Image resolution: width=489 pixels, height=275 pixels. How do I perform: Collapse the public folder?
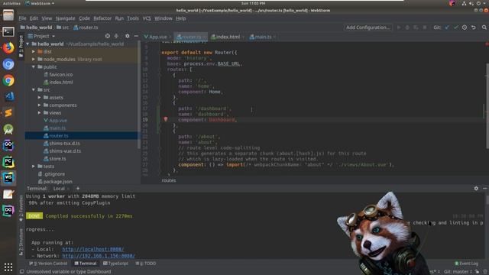point(34,66)
